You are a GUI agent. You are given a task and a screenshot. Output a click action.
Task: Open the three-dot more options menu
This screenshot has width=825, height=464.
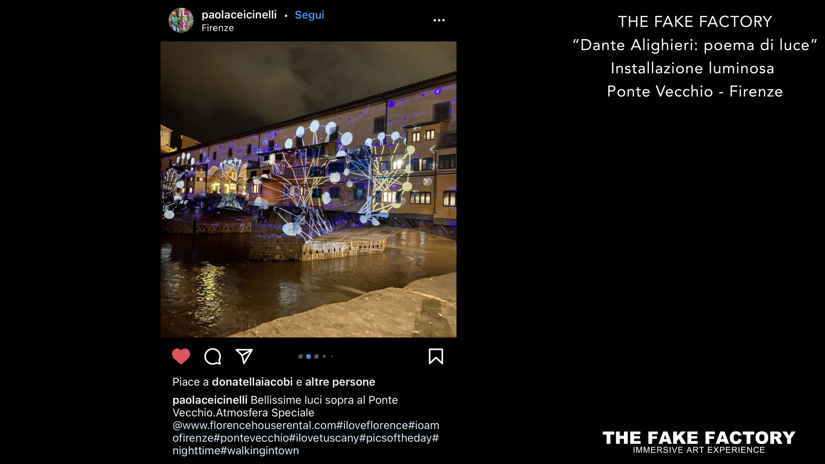[439, 20]
